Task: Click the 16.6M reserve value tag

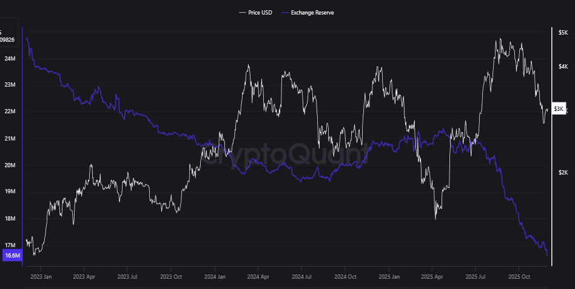Action: tap(12, 256)
